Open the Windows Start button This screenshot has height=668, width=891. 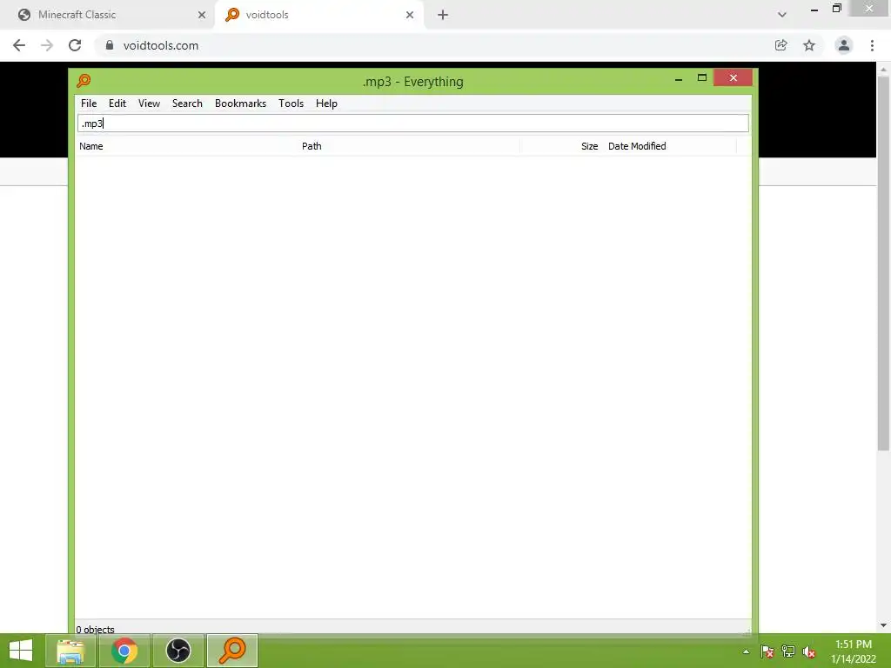click(x=21, y=651)
